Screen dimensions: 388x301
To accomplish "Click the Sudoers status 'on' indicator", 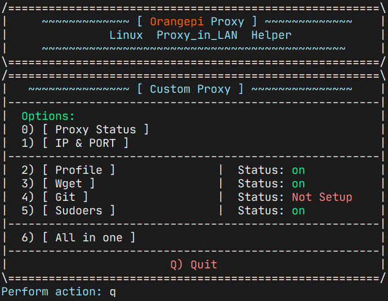I will (x=298, y=211).
